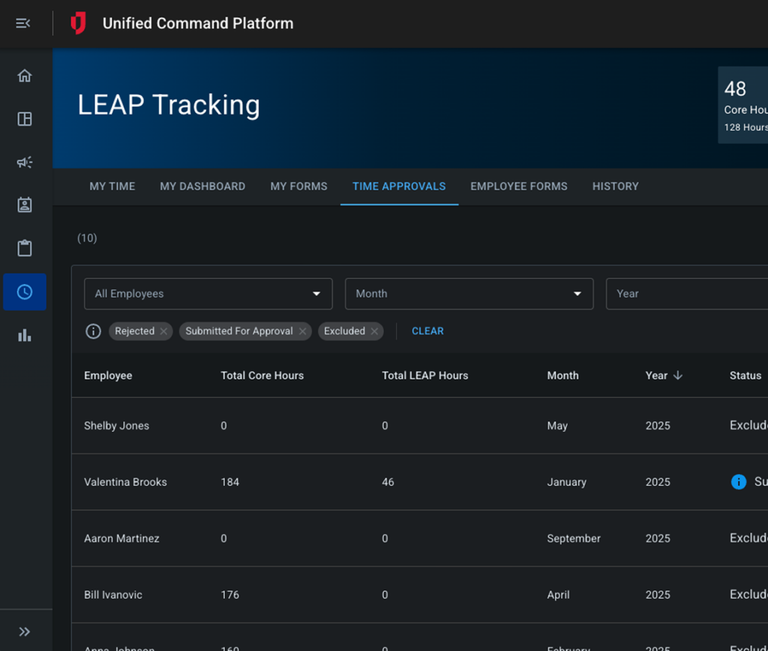
Task: Click 46 LEAP hours for Valentina Brooks
Action: click(388, 482)
